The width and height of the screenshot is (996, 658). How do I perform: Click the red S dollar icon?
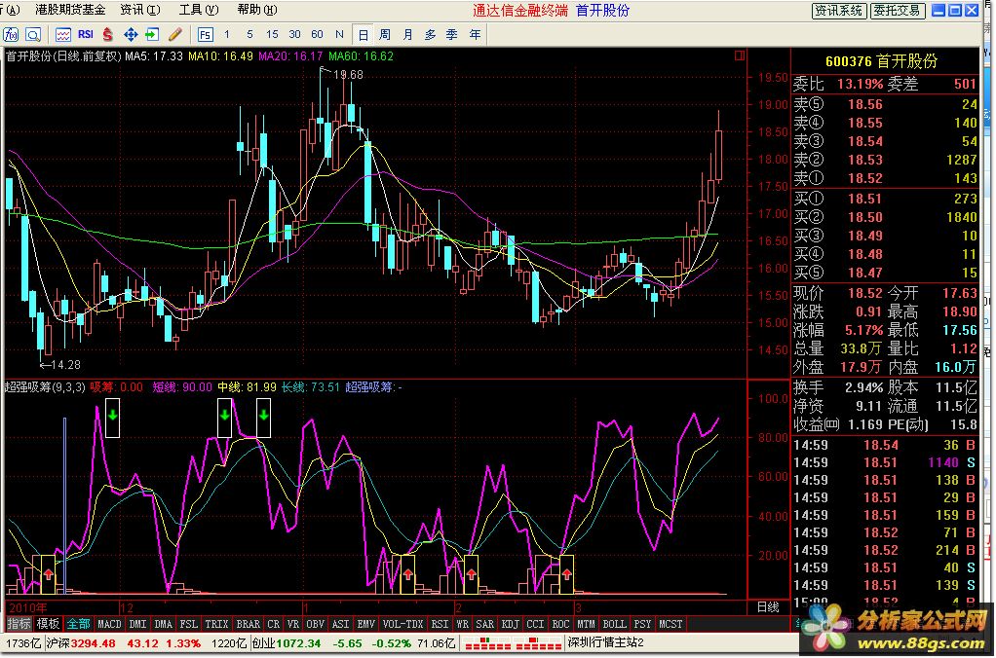(107, 34)
